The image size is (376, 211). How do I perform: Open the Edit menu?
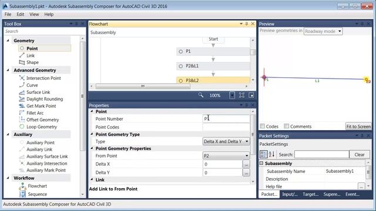21,14
